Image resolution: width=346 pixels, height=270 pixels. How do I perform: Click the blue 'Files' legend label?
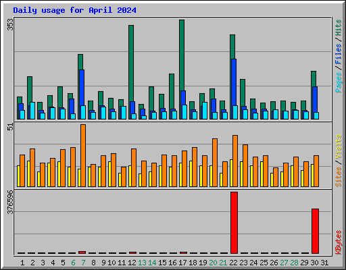(x=339, y=54)
